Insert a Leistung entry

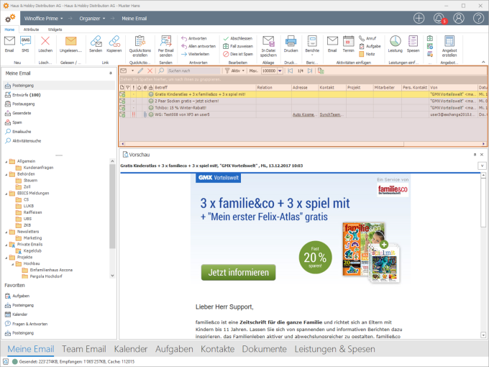(x=395, y=44)
